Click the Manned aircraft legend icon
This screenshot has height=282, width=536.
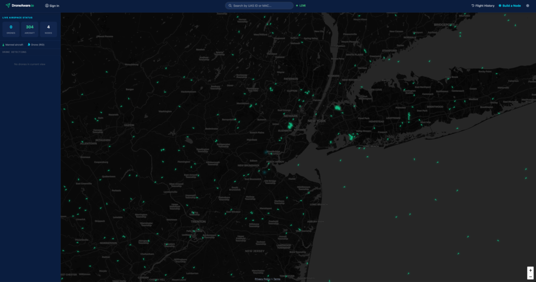click(4, 45)
